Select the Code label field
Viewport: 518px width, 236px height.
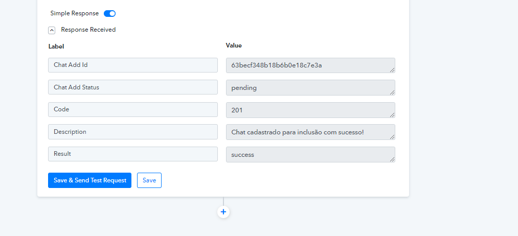(x=133, y=109)
